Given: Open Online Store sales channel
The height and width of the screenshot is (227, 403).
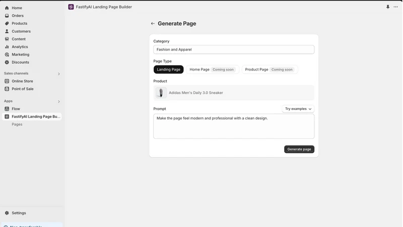Looking at the screenshot, I should click(x=22, y=81).
